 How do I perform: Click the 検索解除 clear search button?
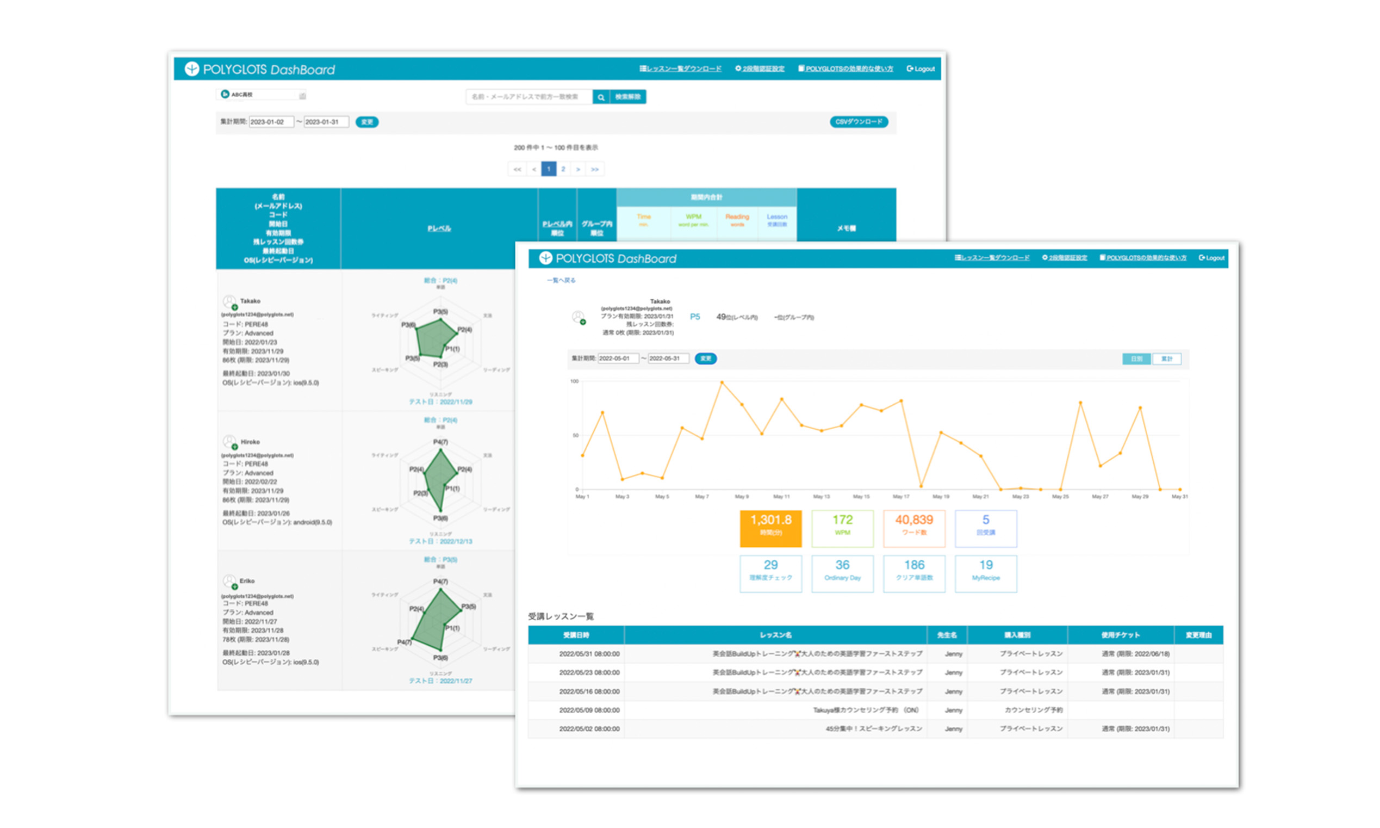[x=628, y=97]
